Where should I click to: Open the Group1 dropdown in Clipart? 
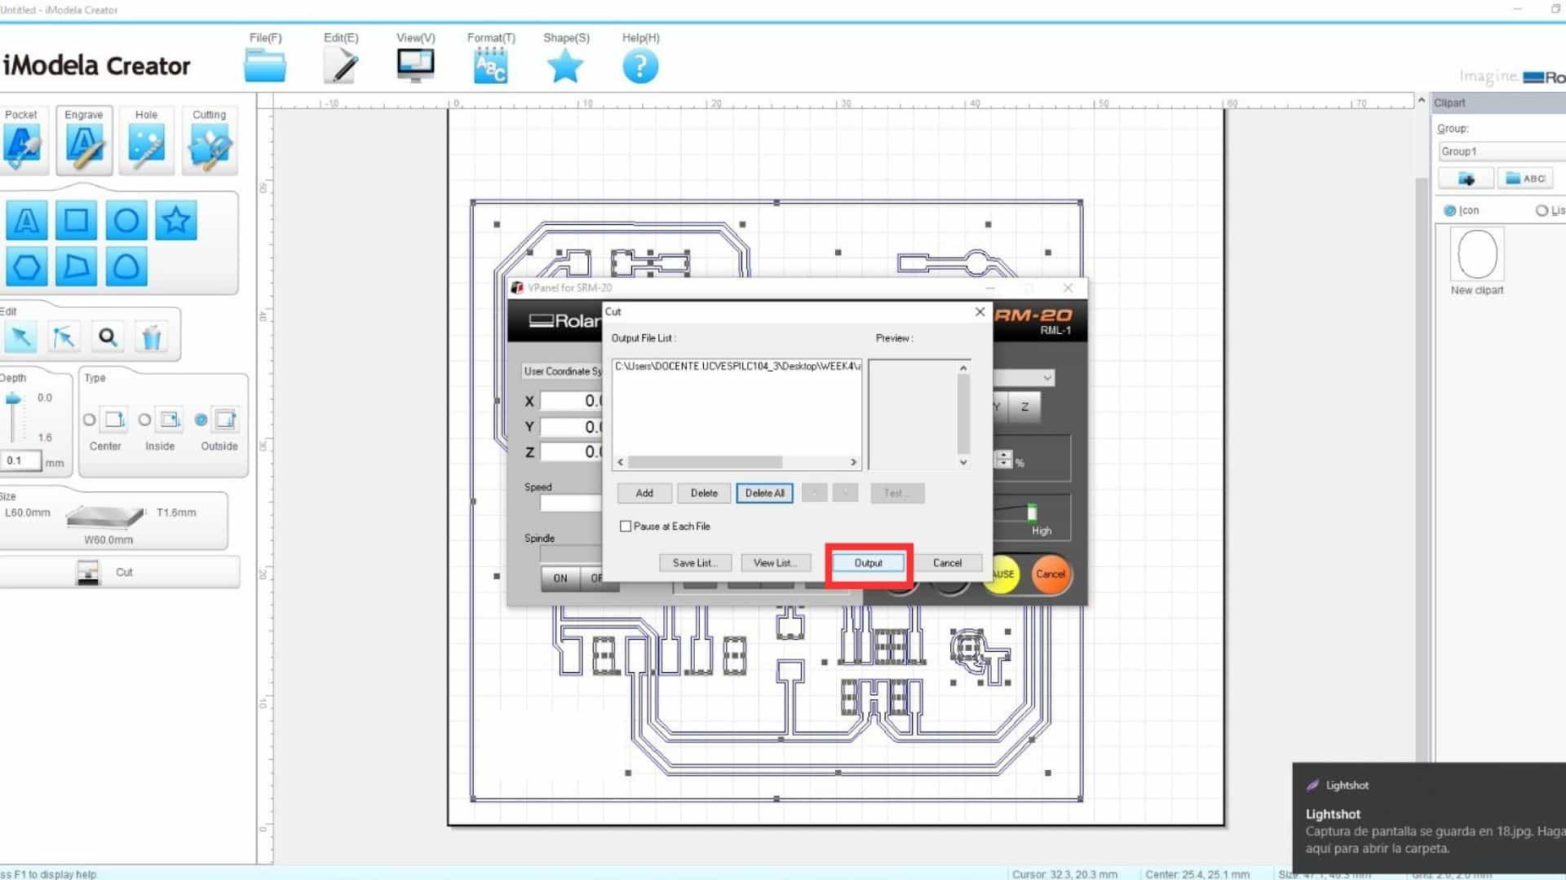(1501, 152)
